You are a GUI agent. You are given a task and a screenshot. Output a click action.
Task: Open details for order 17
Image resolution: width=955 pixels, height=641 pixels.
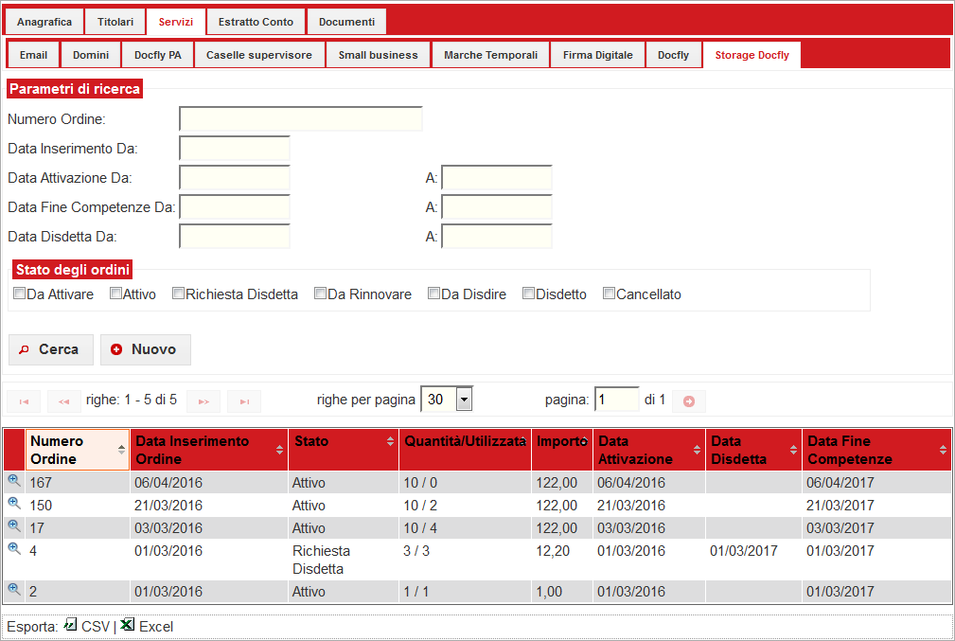click(14, 525)
